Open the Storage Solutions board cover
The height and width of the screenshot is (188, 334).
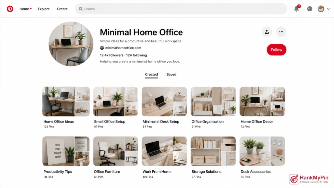point(213,151)
